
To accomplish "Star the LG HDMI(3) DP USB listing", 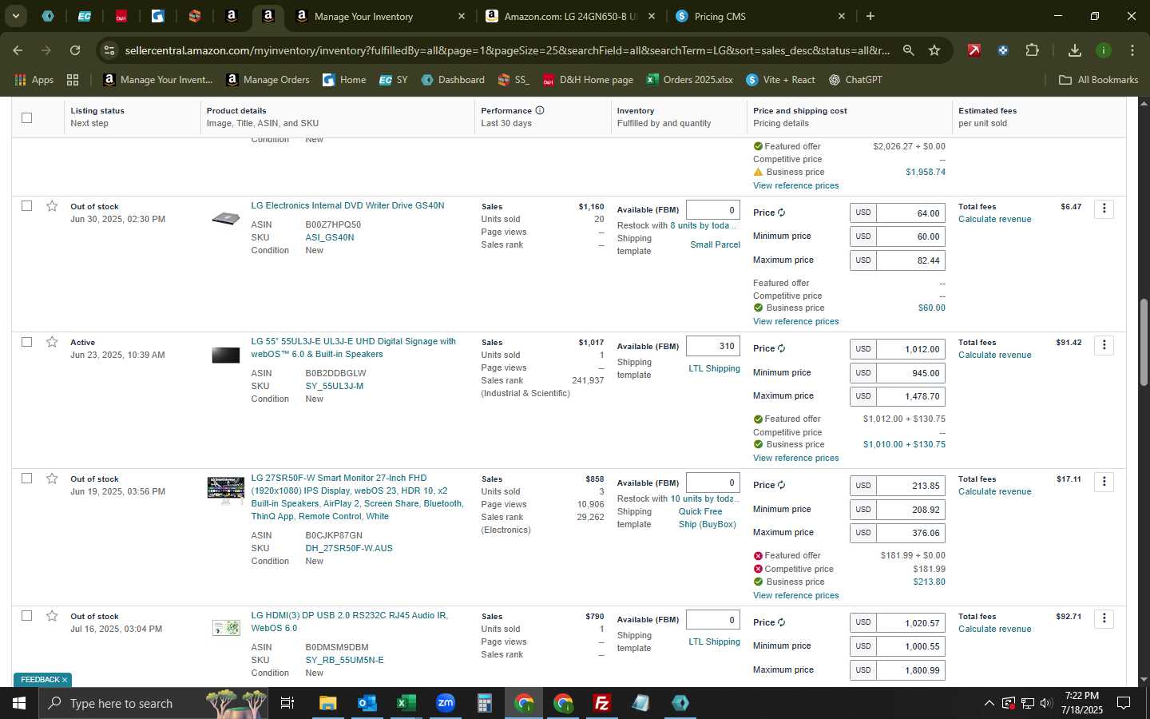I will (52, 616).
